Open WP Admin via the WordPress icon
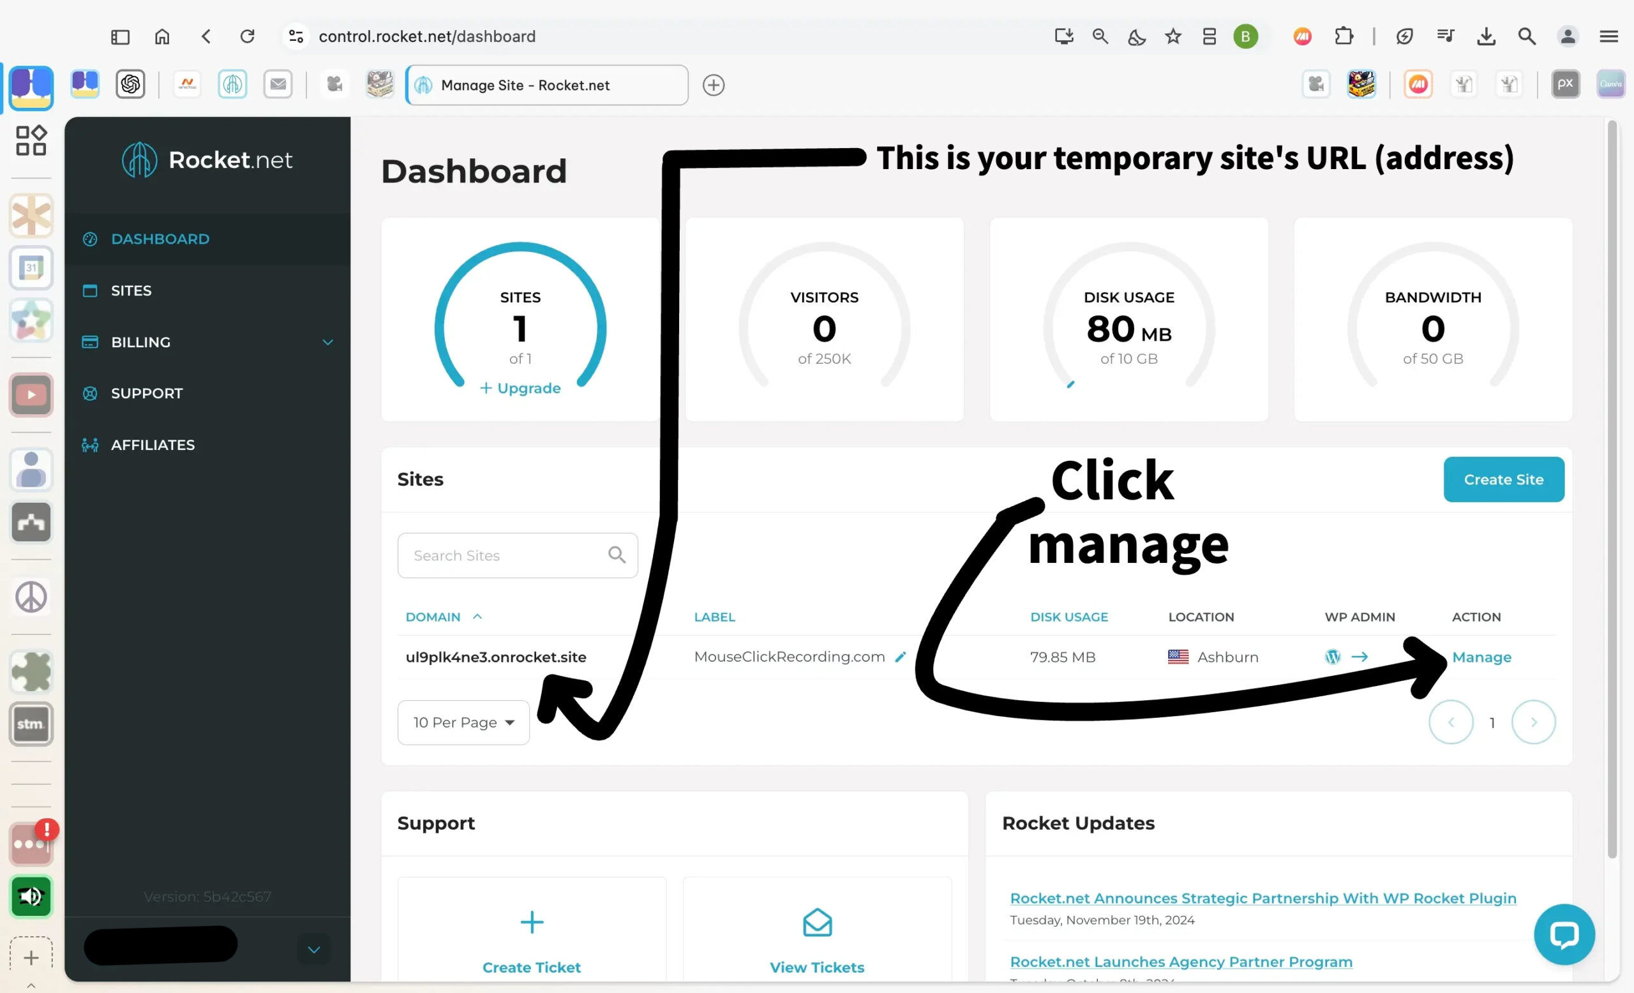1634x993 pixels. [1332, 657]
